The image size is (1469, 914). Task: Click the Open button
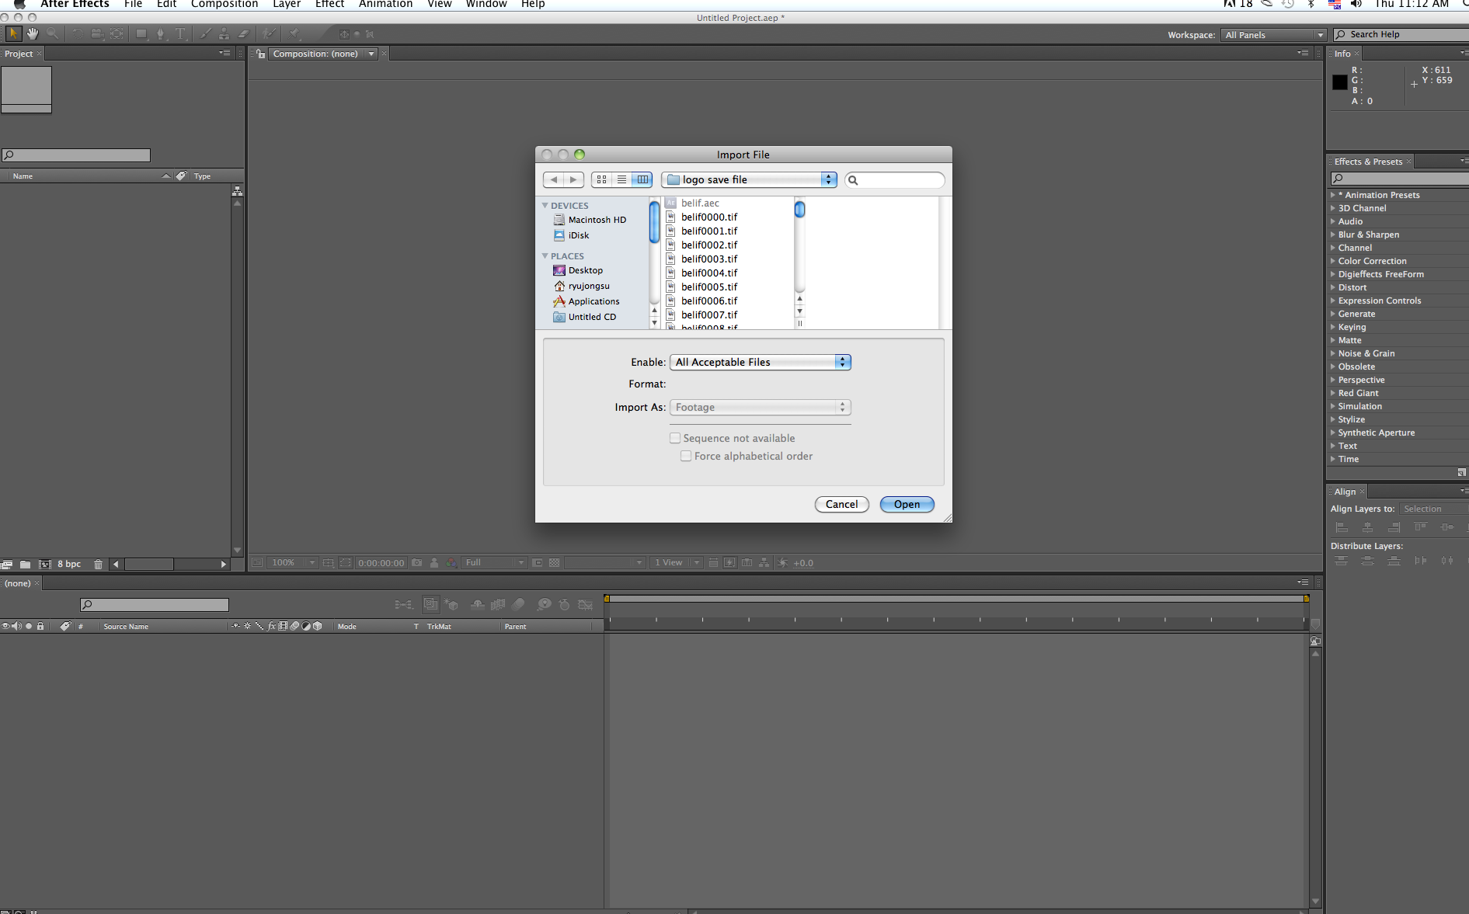click(x=907, y=504)
